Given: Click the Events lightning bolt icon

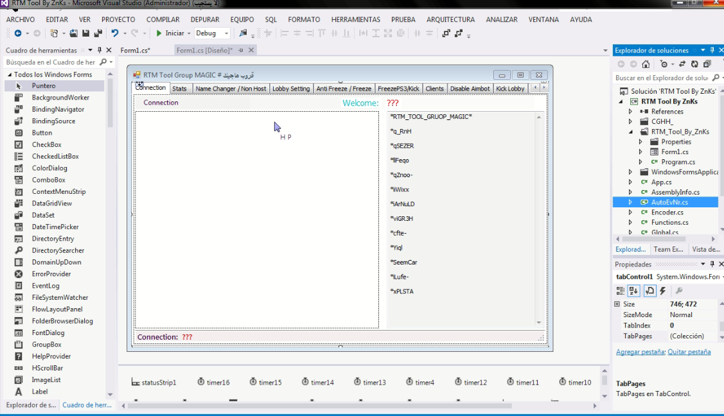Looking at the screenshot, I should pyautogui.click(x=663, y=291).
